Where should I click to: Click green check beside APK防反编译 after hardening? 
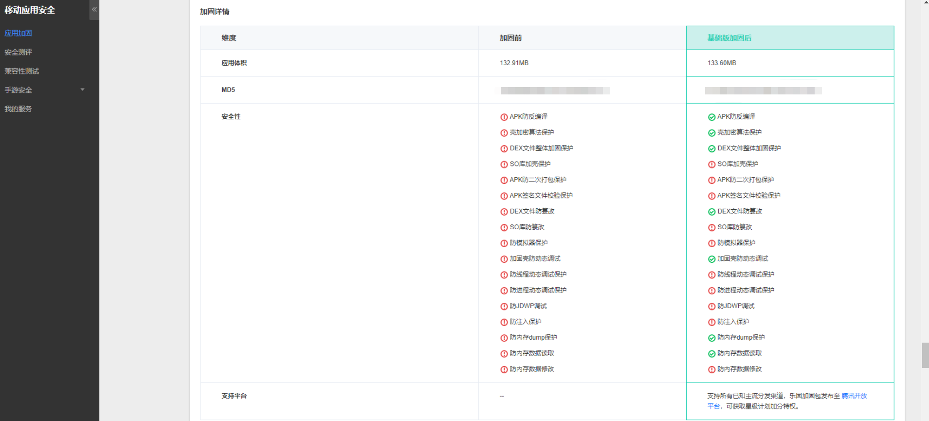pos(711,117)
